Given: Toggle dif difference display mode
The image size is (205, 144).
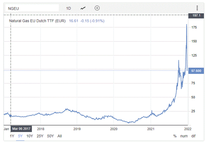Looking at the screenshot, I should click(193, 136).
